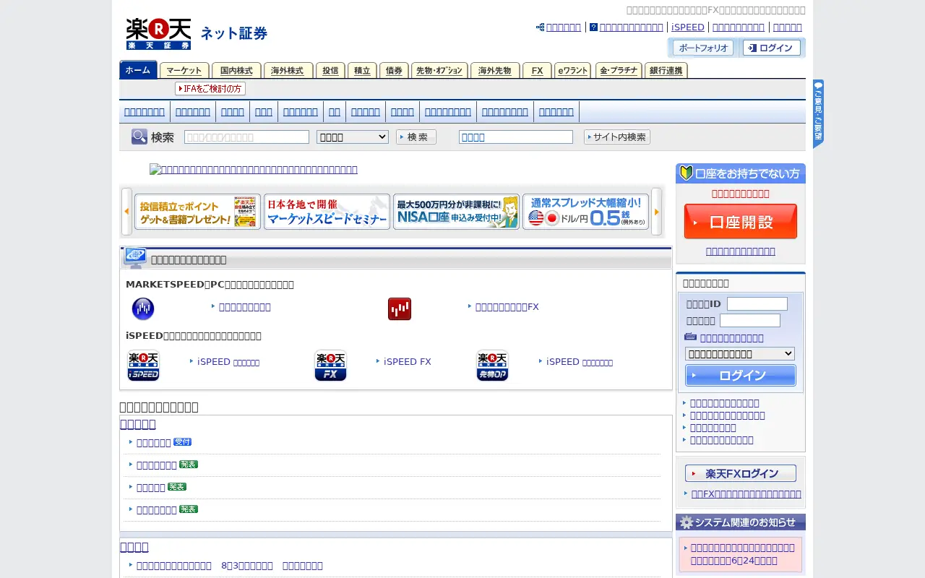Screen dimensions: 925x578
Task: Open the post-login page dropdown
Action: point(740,354)
